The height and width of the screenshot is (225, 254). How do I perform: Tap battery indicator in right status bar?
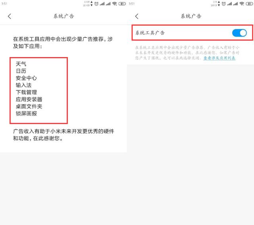coord(250,4)
